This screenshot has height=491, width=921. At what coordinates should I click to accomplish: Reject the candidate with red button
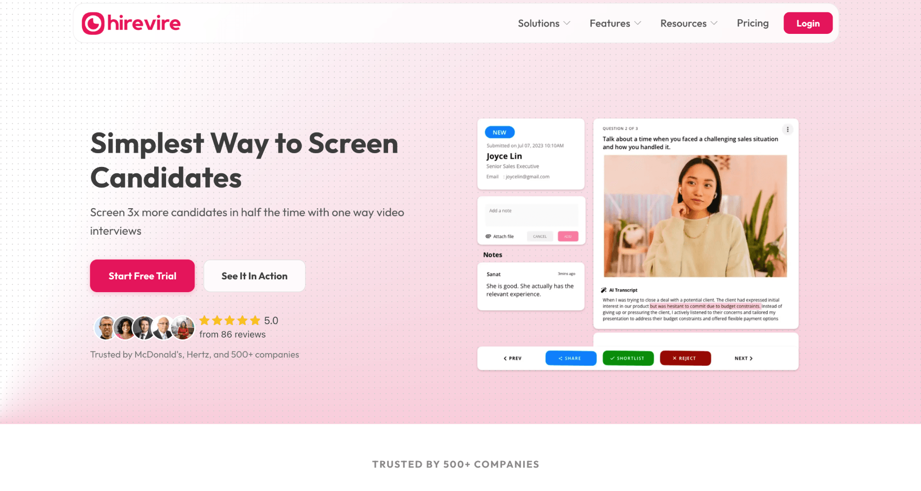tap(685, 358)
